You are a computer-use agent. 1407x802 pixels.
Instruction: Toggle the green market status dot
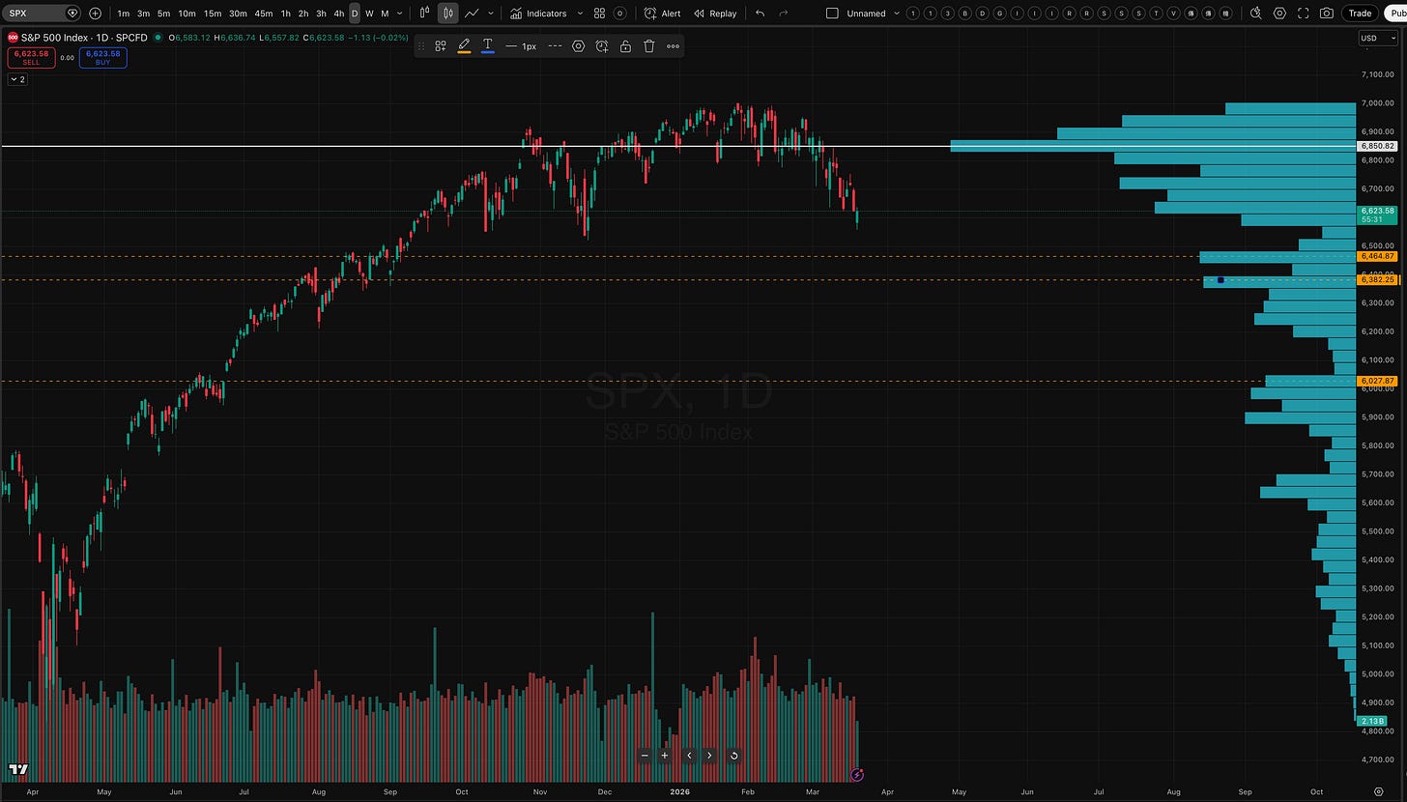(158, 38)
